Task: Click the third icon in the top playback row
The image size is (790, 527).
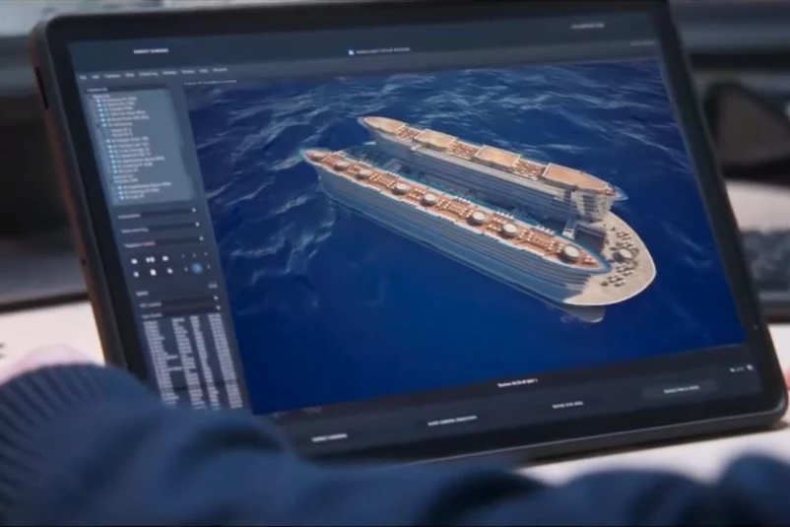Action: 166,258
